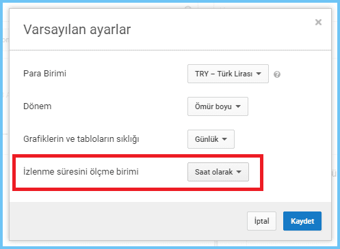Close the Varsayılan ayarlar dialog
Viewport: 340px width, 249px height.
(x=318, y=23)
